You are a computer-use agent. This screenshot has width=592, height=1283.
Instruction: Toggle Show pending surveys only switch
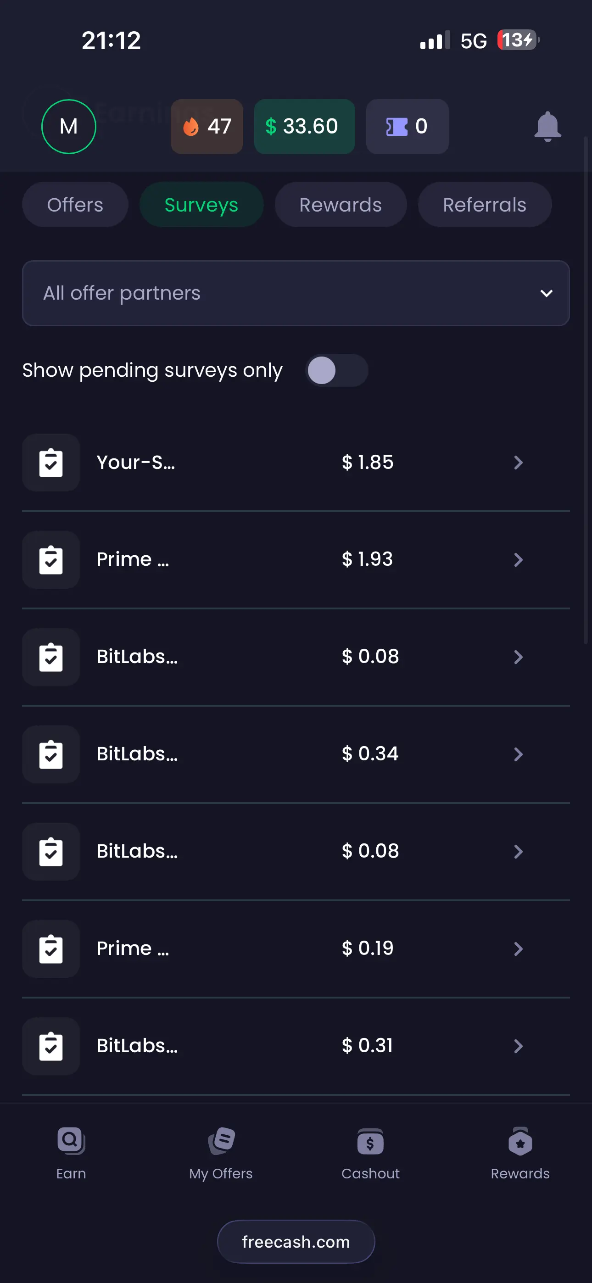point(337,371)
